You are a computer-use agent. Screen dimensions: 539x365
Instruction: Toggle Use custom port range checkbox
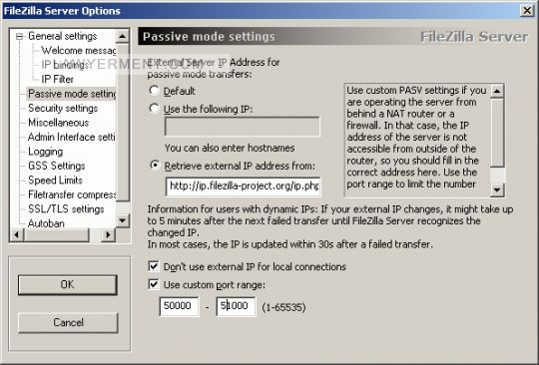point(154,284)
